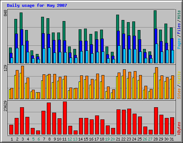
Task: Click the red KBytes bar for day 8
Action: [x=49, y=119]
